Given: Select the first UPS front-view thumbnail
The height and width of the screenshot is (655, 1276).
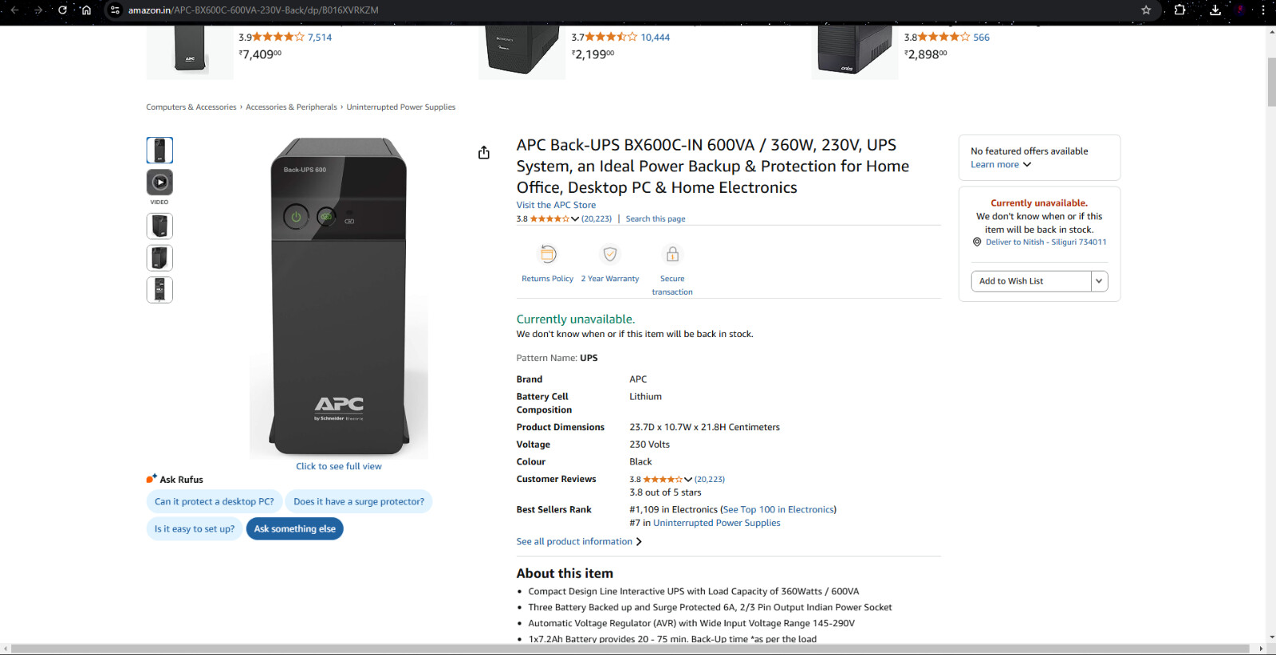Looking at the screenshot, I should [x=159, y=150].
